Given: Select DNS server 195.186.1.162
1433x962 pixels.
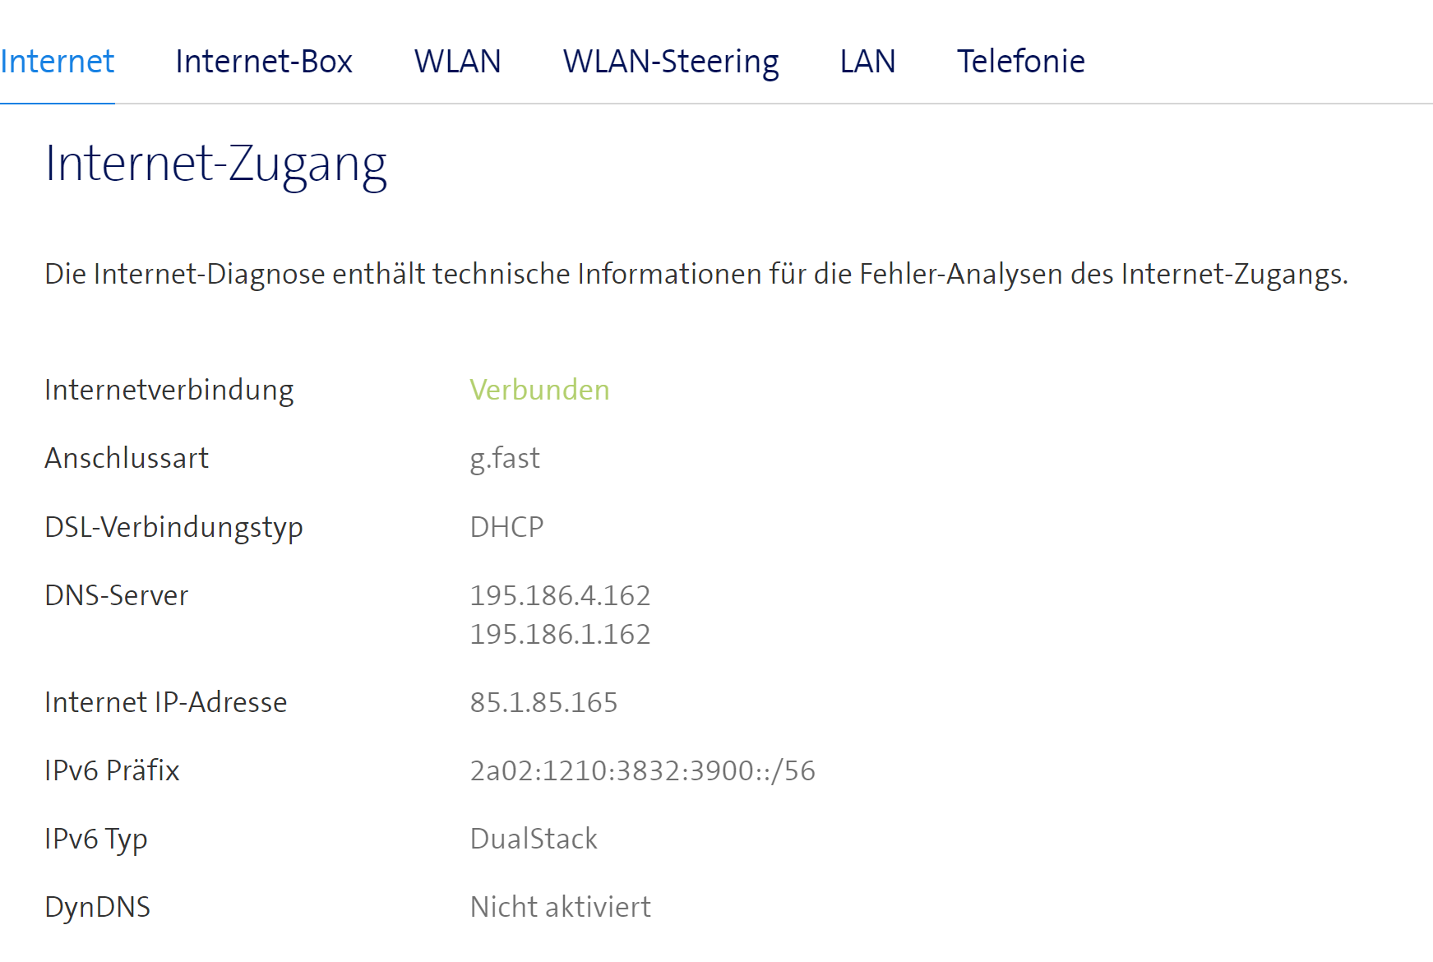Looking at the screenshot, I should coord(560,634).
